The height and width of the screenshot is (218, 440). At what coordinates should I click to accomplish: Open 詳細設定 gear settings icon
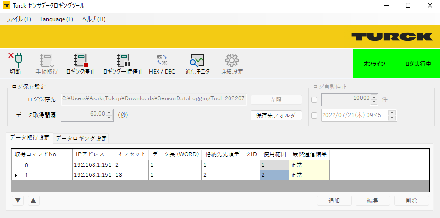[231, 60]
